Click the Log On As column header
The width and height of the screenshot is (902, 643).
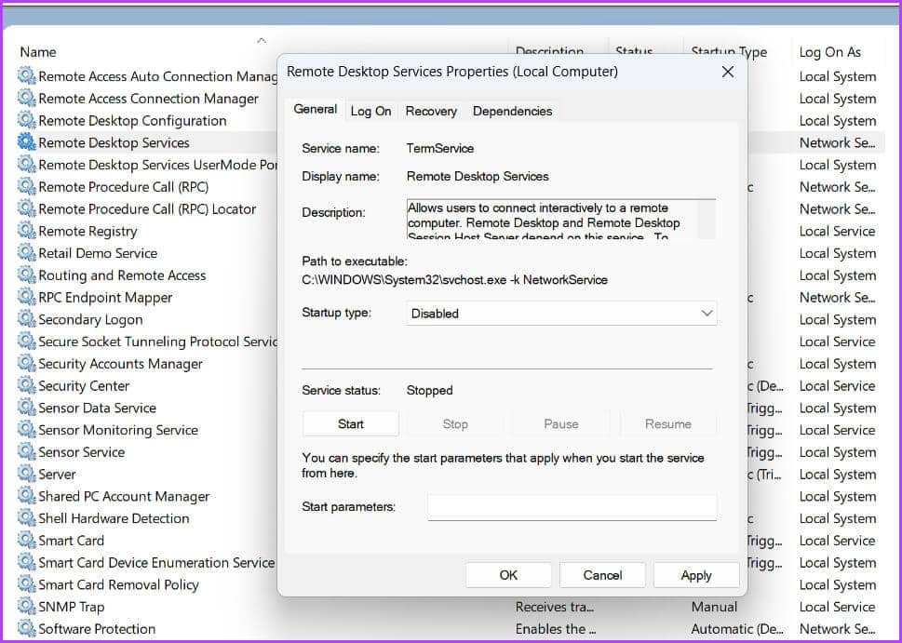pos(829,52)
